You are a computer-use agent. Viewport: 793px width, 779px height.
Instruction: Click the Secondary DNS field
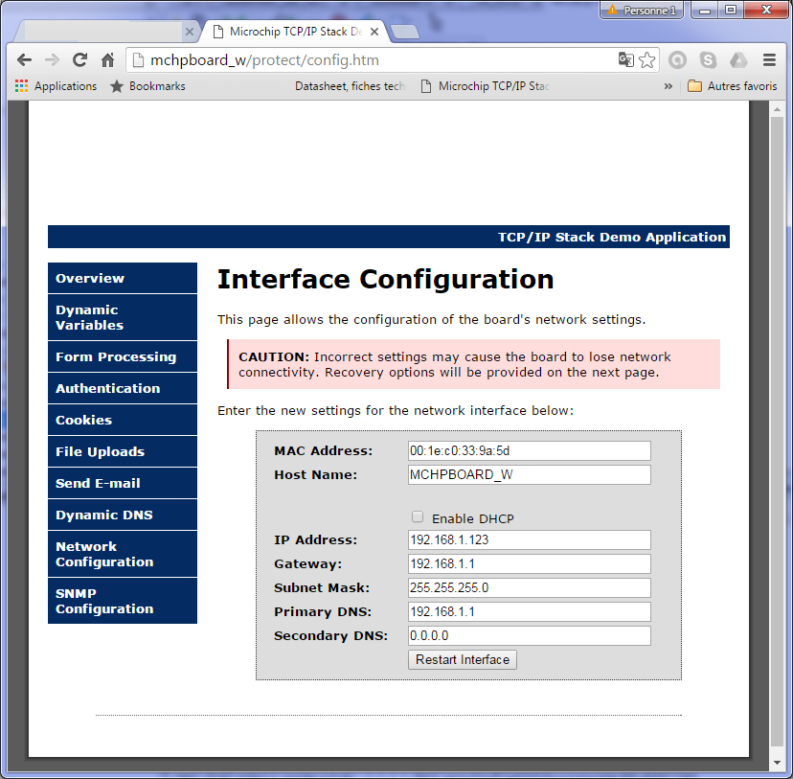pyautogui.click(x=529, y=635)
